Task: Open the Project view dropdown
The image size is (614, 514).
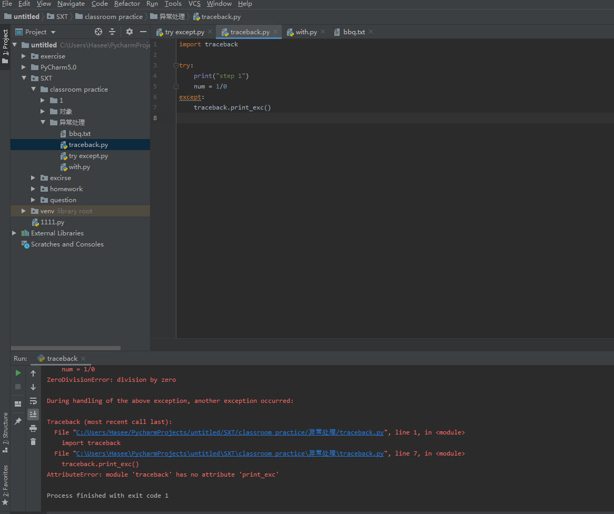Action: 53,32
